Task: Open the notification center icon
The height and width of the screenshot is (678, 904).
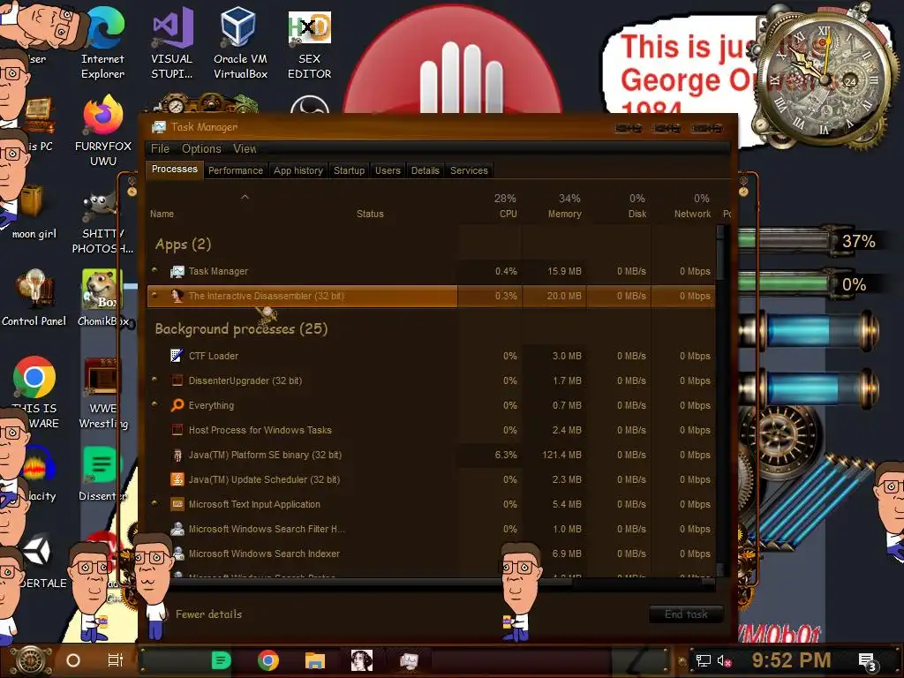Action: tap(869, 662)
